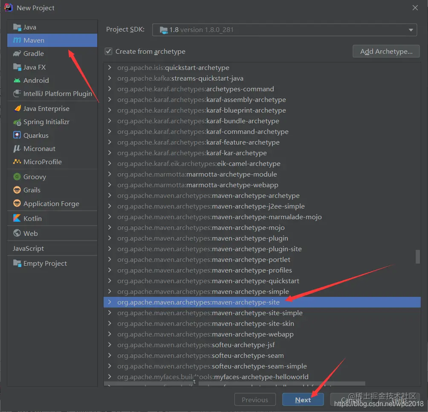Select softeu-archetype-seam-simple row
This screenshot has height=412, width=428.
coord(262,366)
